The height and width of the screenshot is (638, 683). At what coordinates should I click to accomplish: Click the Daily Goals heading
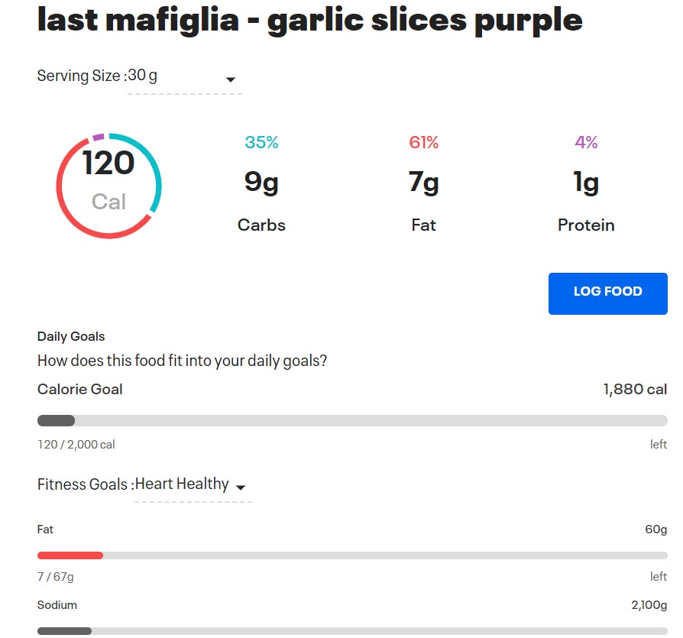71,336
